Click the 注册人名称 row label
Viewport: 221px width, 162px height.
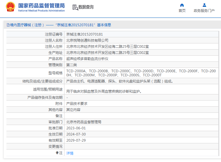(54, 40)
